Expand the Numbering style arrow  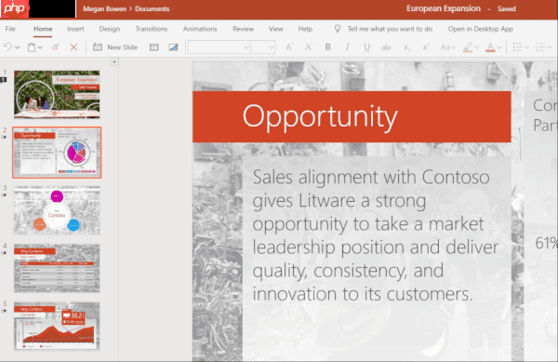point(550,47)
